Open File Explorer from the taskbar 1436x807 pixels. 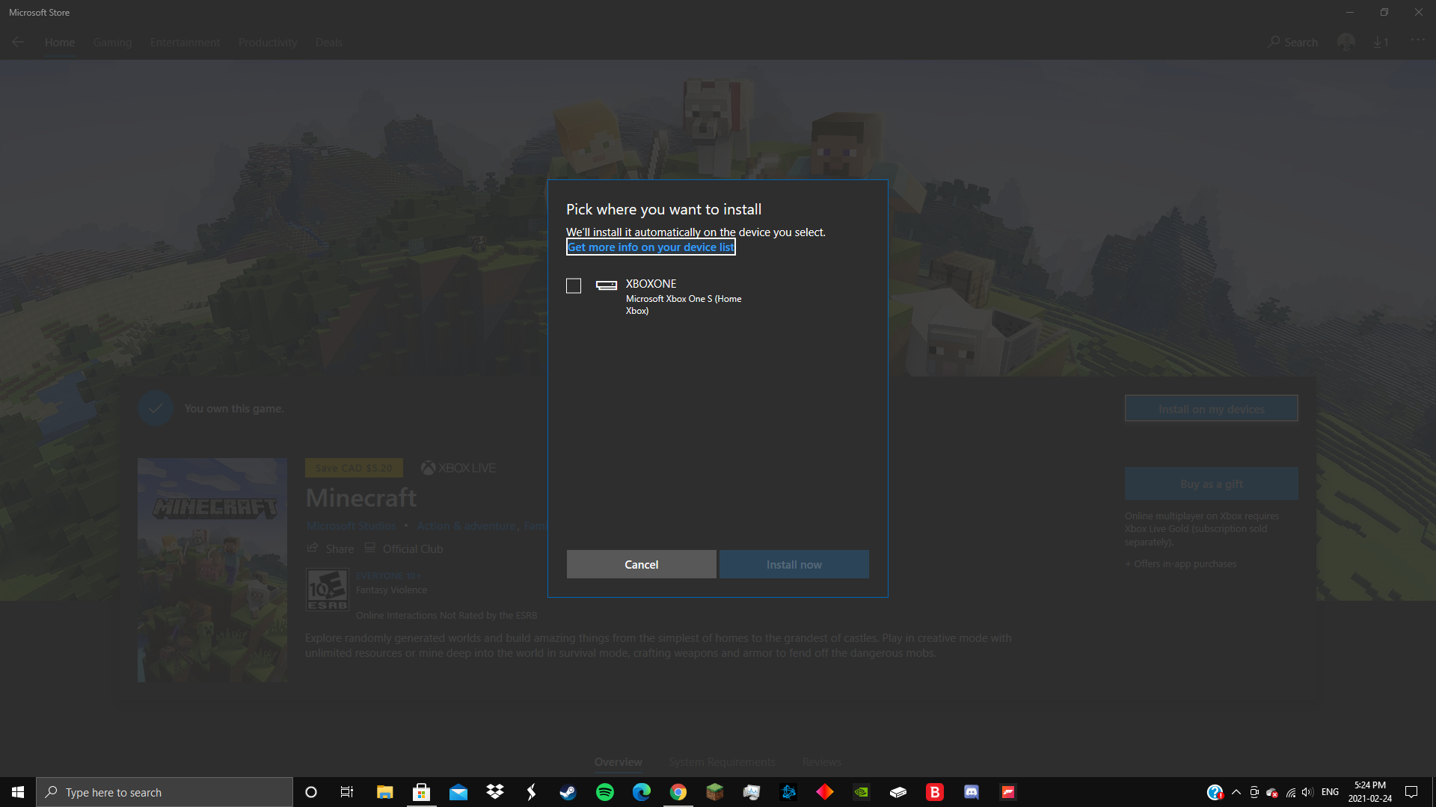(x=384, y=792)
